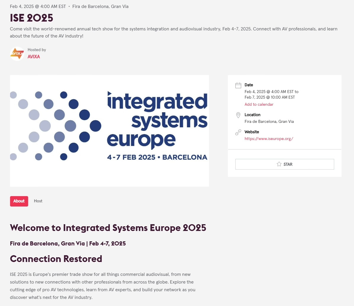Open the AVIXA host name link
The width and height of the screenshot is (354, 306).
(x=34, y=56)
